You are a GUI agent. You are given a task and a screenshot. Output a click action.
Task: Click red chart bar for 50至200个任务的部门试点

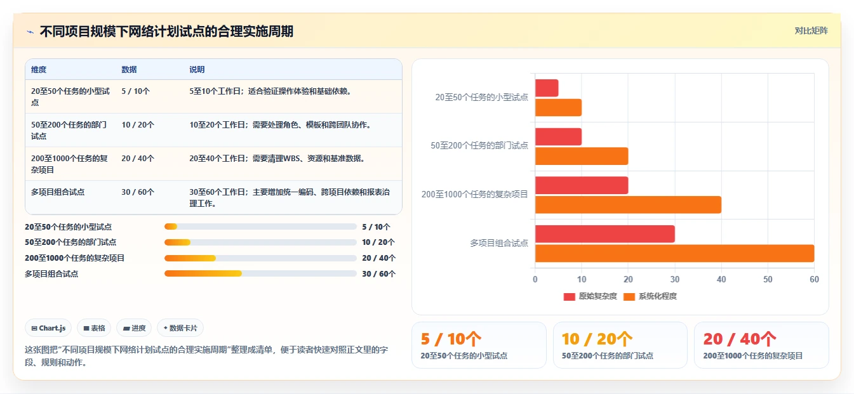[558, 137]
